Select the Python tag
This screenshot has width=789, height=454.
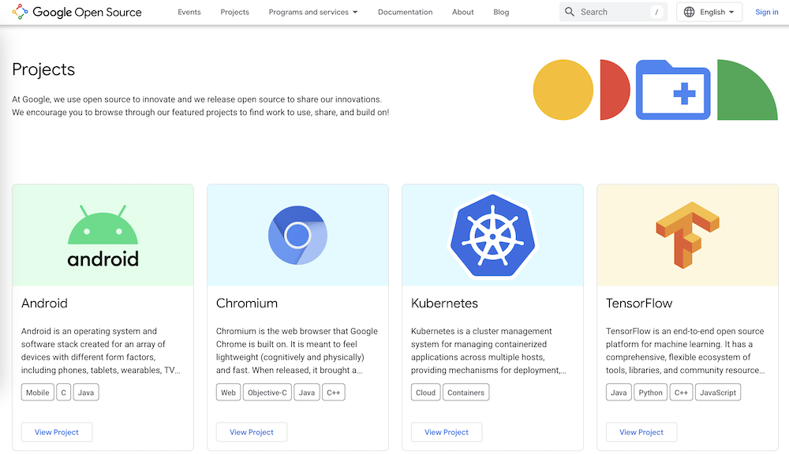(x=651, y=393)
